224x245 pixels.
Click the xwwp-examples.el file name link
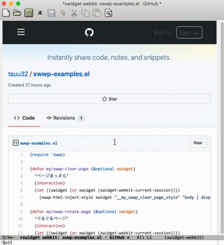click(x=39, y=143)
